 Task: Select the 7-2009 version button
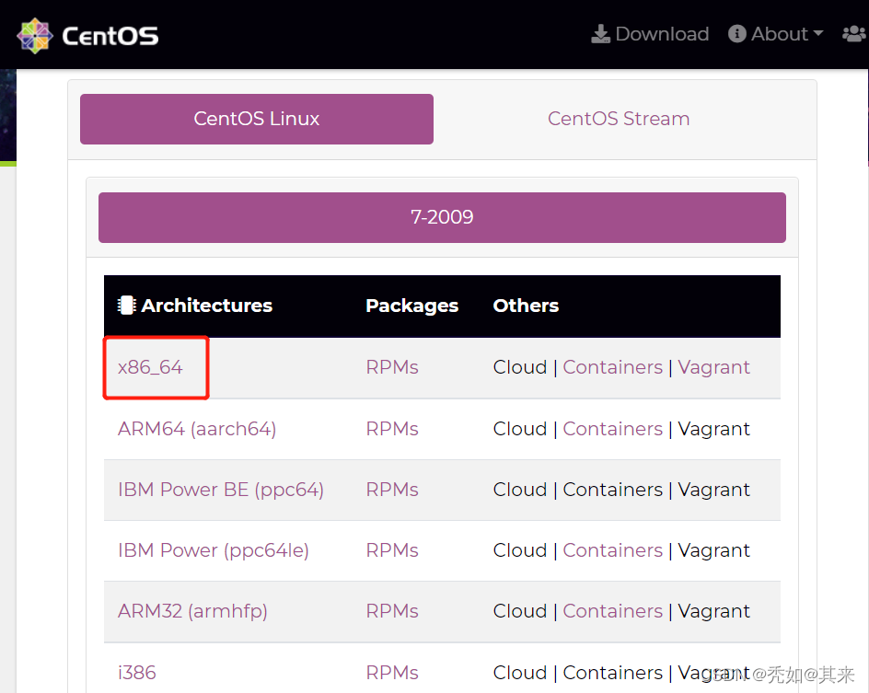442,217
